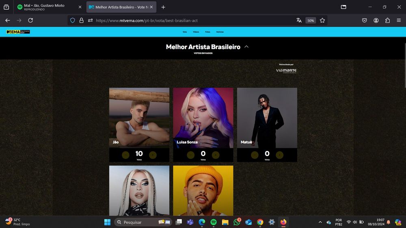Select the Matuê artist photo

click(267, 118)
